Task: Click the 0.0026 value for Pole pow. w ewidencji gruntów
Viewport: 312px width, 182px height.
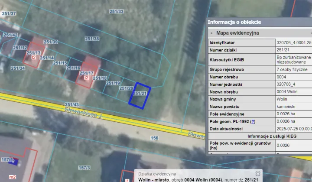Action: (x=283, y=146)
